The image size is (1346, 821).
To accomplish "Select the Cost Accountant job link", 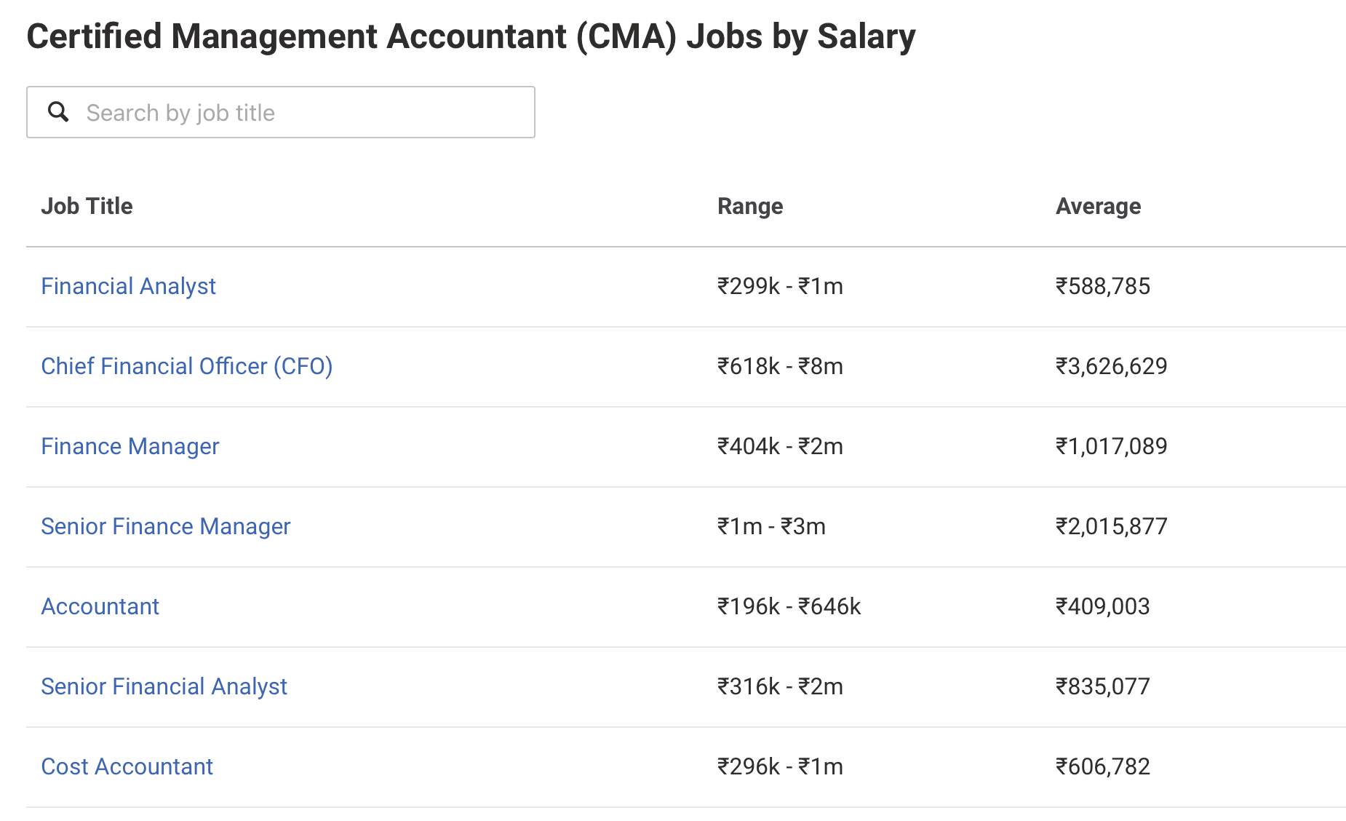I will (127, 766).
